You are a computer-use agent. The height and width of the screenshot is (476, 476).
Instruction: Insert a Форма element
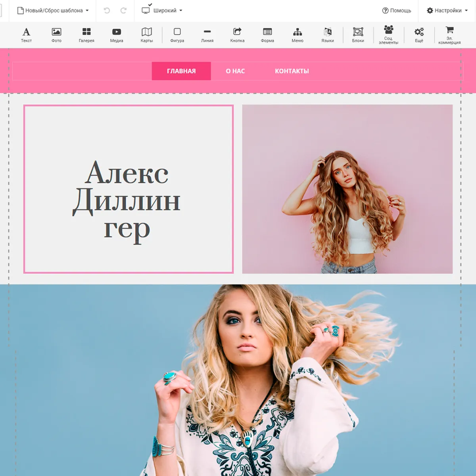[x=267, y=35]
